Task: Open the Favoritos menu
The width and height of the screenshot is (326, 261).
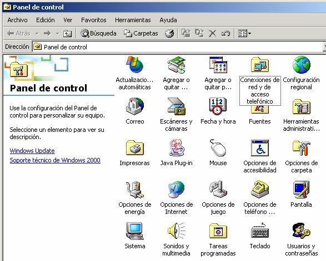Action: pyautogui.click(x=93, y=20)
